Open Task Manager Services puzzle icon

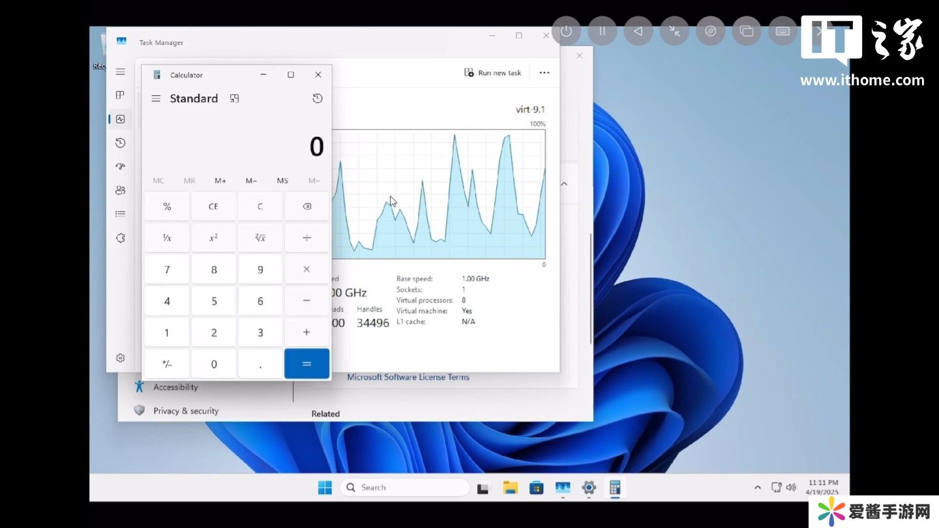click(120, 239)
